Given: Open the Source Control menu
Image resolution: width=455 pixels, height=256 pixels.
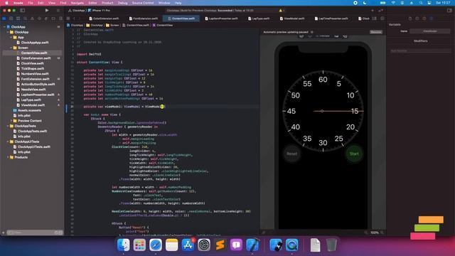Looking at the screenshot, I should (x=143, y=3).
